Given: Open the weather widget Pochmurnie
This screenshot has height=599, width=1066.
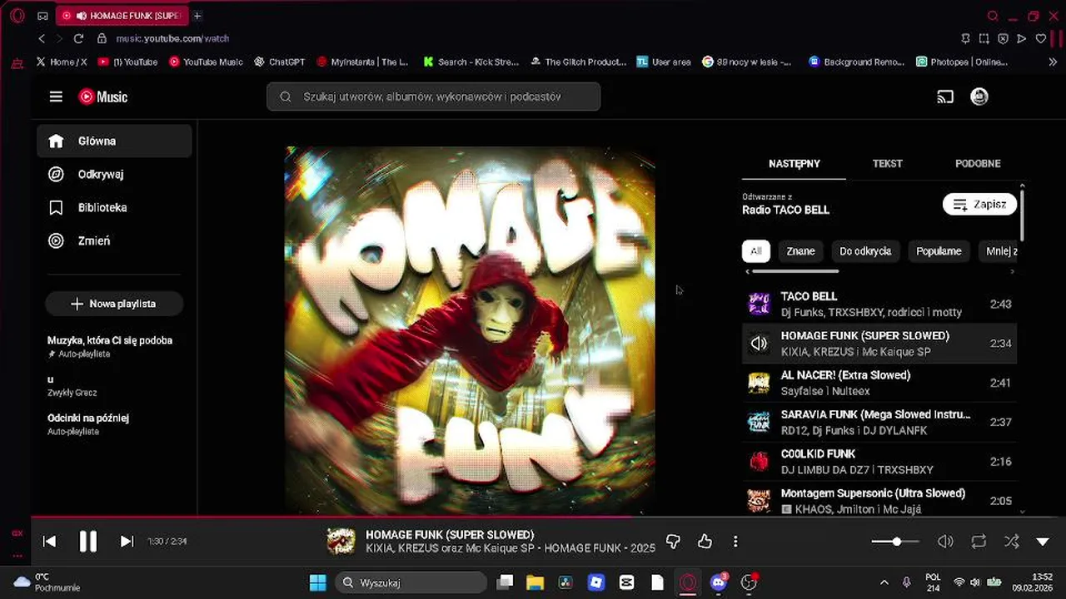Looking at the screenshot, I should coord(47,582).
